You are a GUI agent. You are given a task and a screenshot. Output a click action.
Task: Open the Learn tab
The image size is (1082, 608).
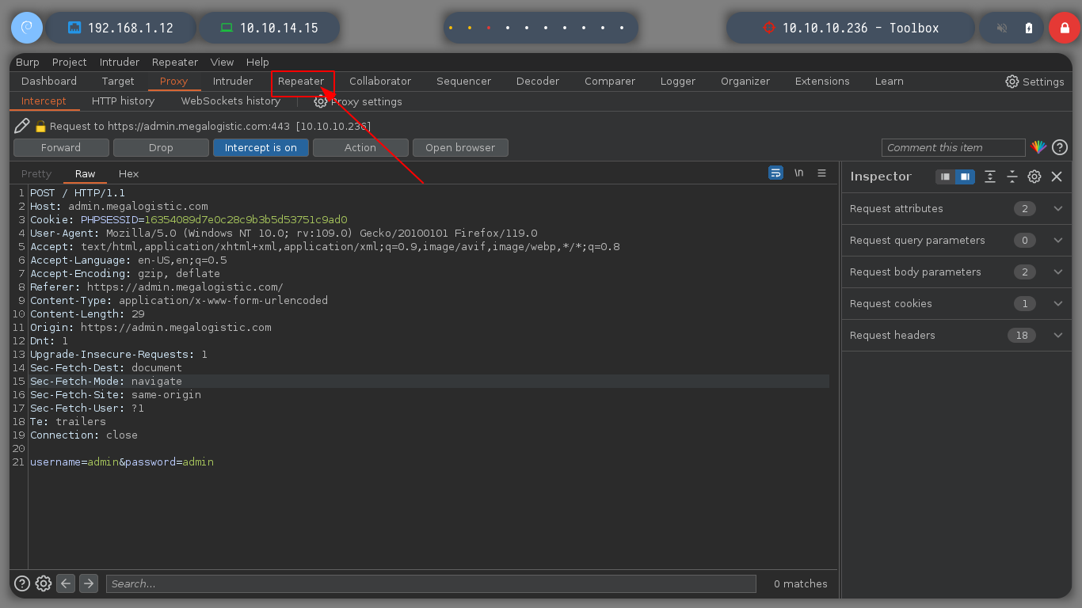889,82
